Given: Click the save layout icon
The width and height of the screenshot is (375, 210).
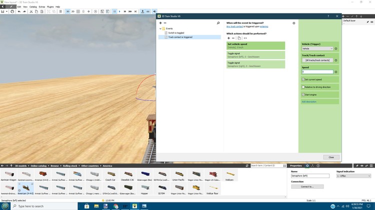Looking at the screenshot, I should click(x=2, y=11).
